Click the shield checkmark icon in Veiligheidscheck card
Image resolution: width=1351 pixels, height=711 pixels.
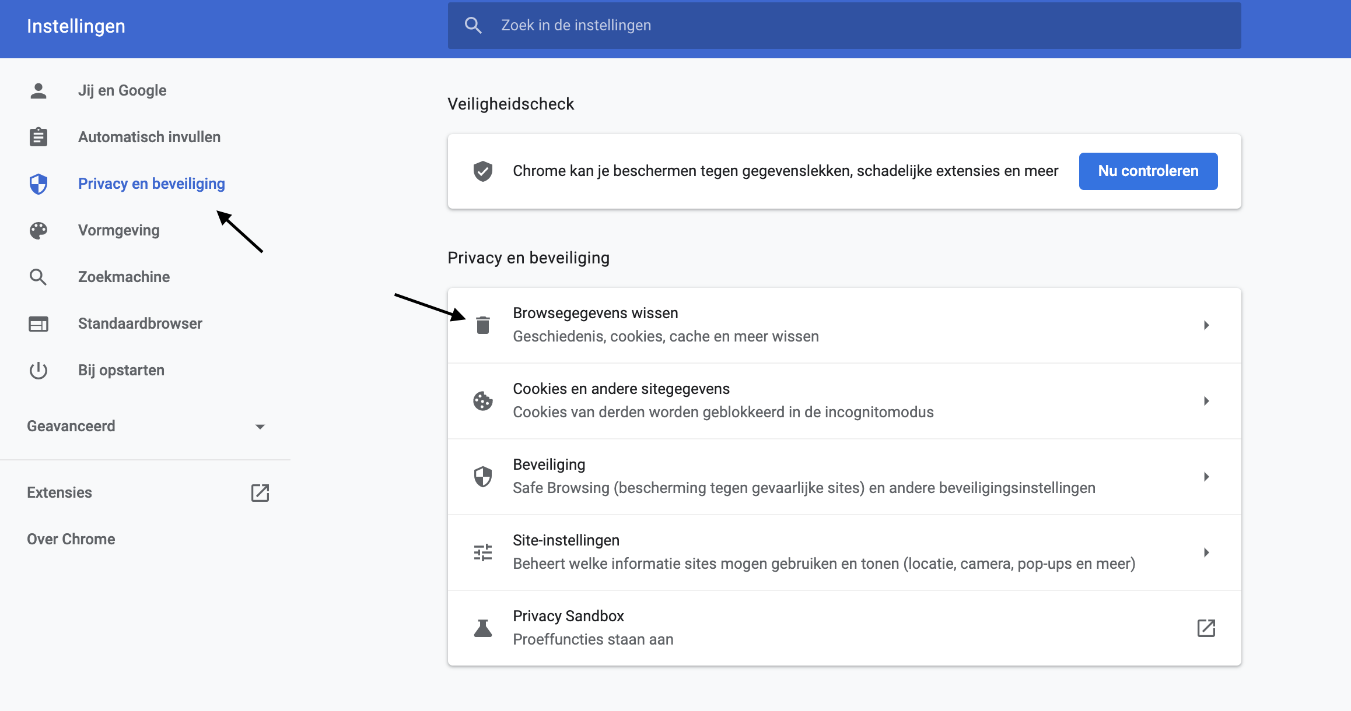coord(483,171)
